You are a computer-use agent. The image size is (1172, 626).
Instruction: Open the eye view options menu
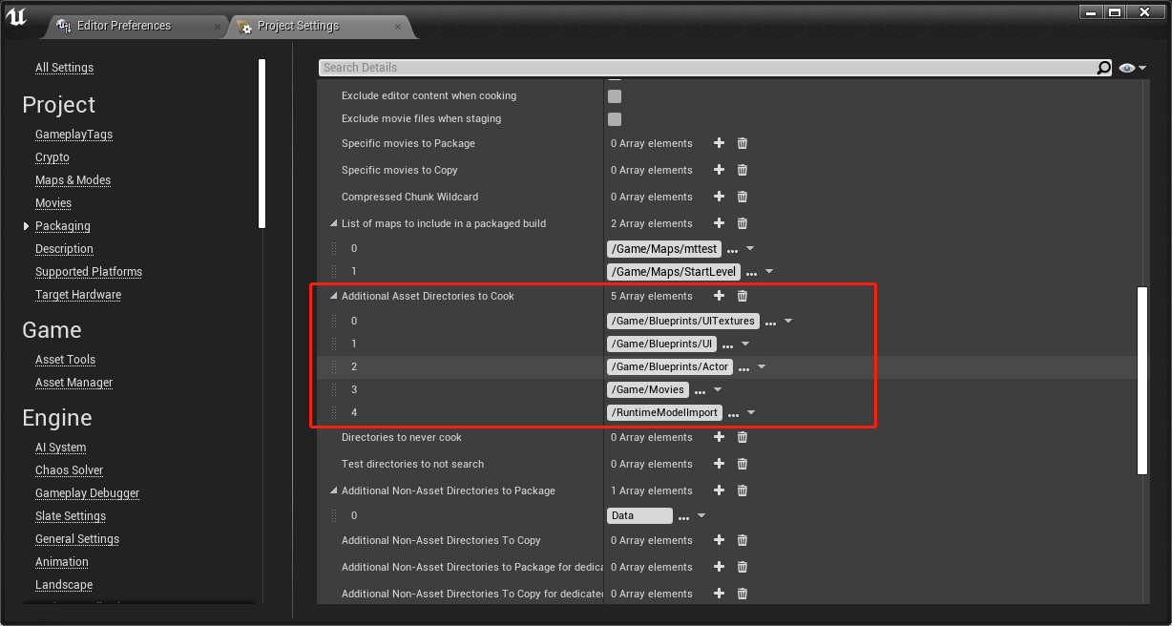pos(1132,68)
